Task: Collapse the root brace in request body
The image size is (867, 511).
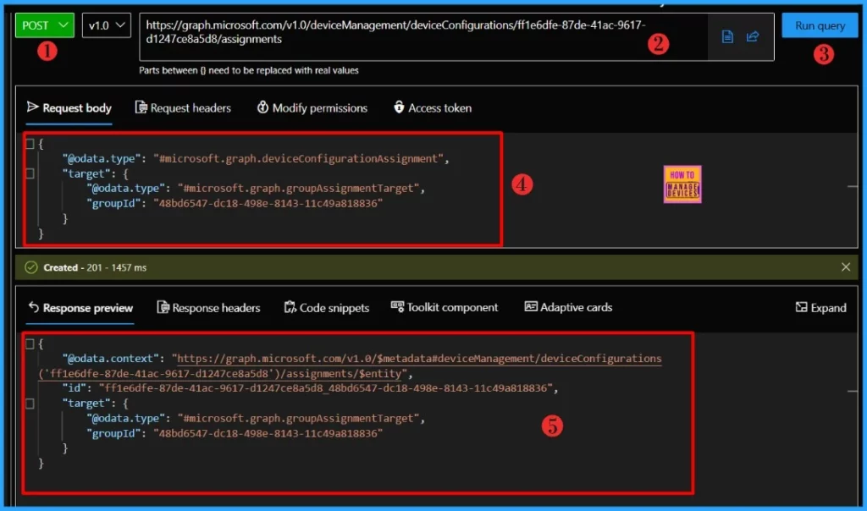Action: point(30,144)
